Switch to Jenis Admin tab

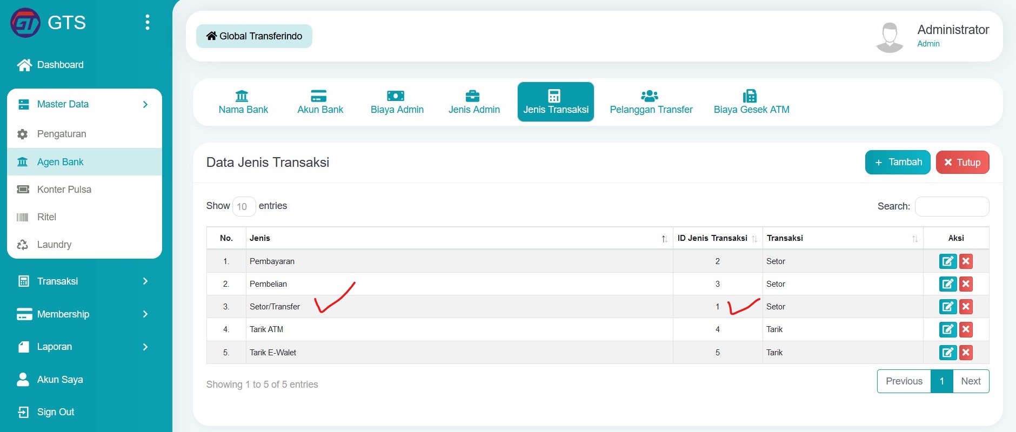(474, 102)
